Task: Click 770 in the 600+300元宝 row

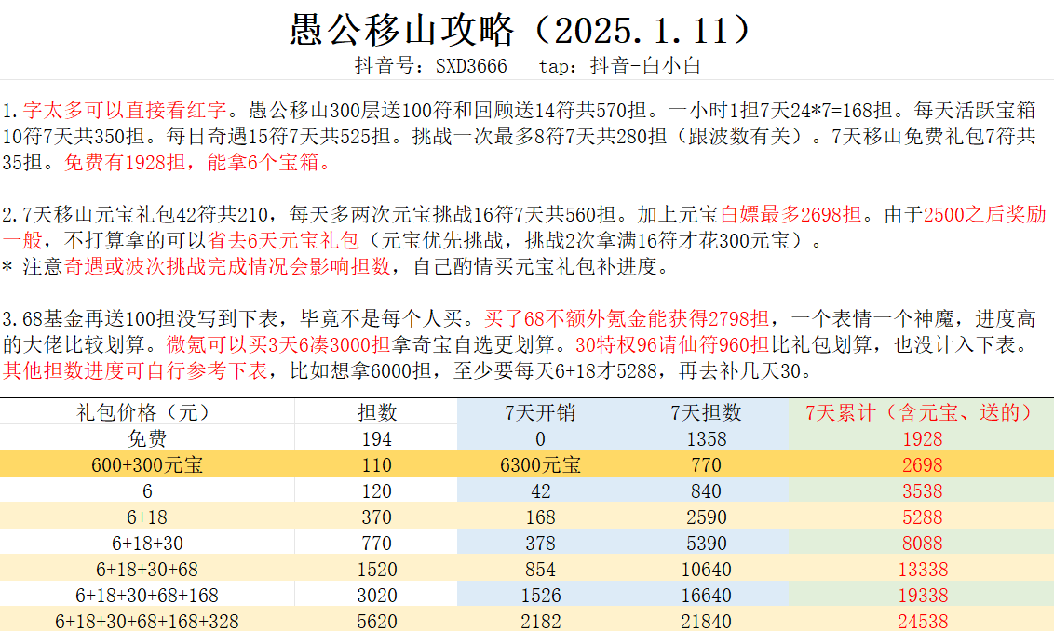Action: pos(706,464)
